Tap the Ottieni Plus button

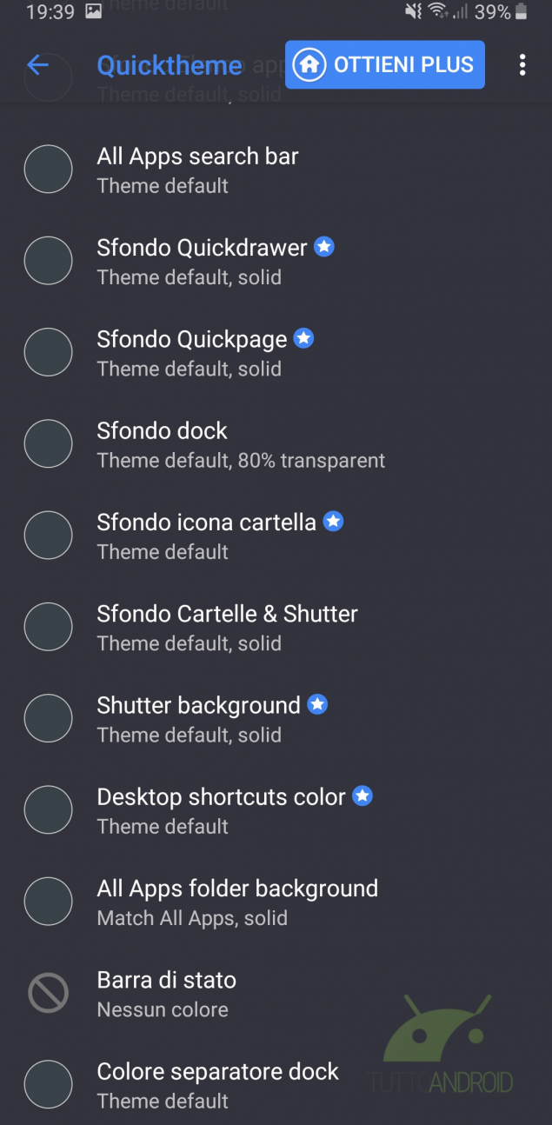tap(384, 64)
